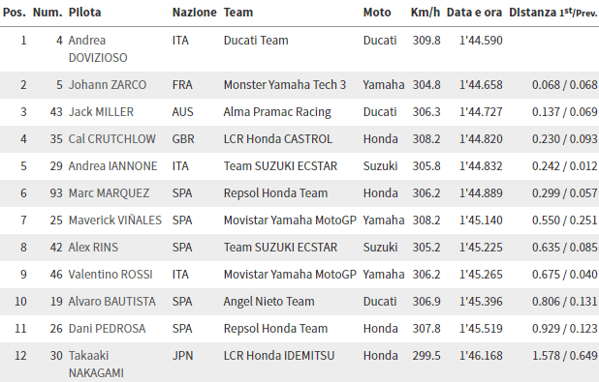
Task: Open Andrea DOVIZIOSO rider name
Action: point(98,48)
